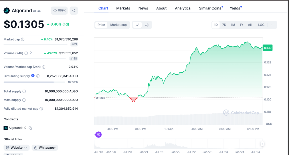Click the 8.40% (1d) price change
This screenshot has height=155, width=289.
[x=58, y=24]
